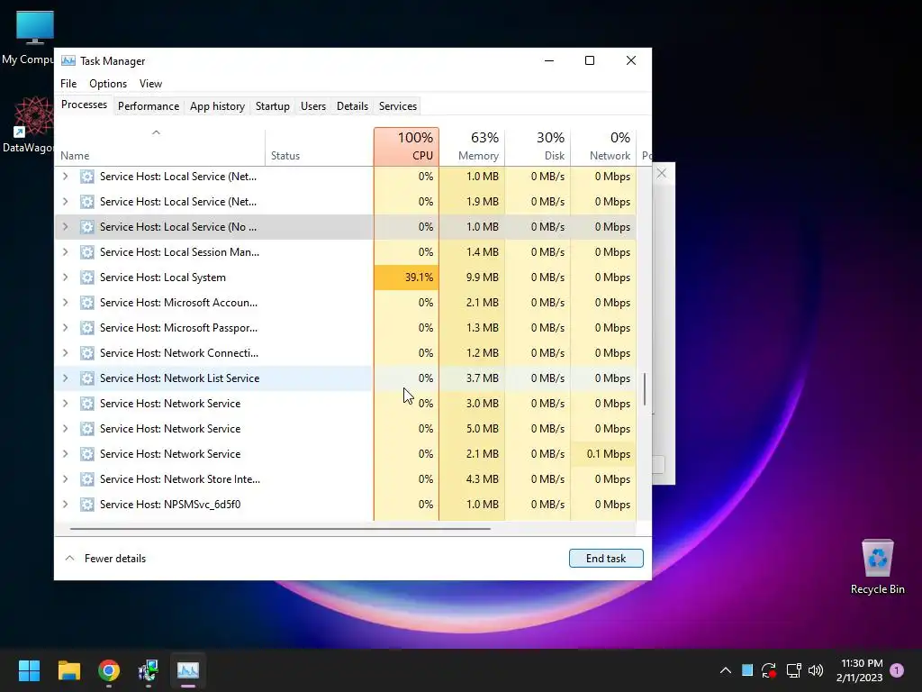Click the gear icon of Network List Service
This screenshot has width=922, height=692.
[x=87, y=378]
